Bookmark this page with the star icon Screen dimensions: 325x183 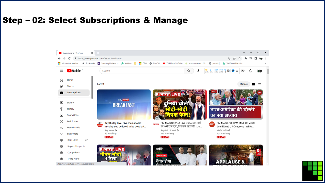239,58
